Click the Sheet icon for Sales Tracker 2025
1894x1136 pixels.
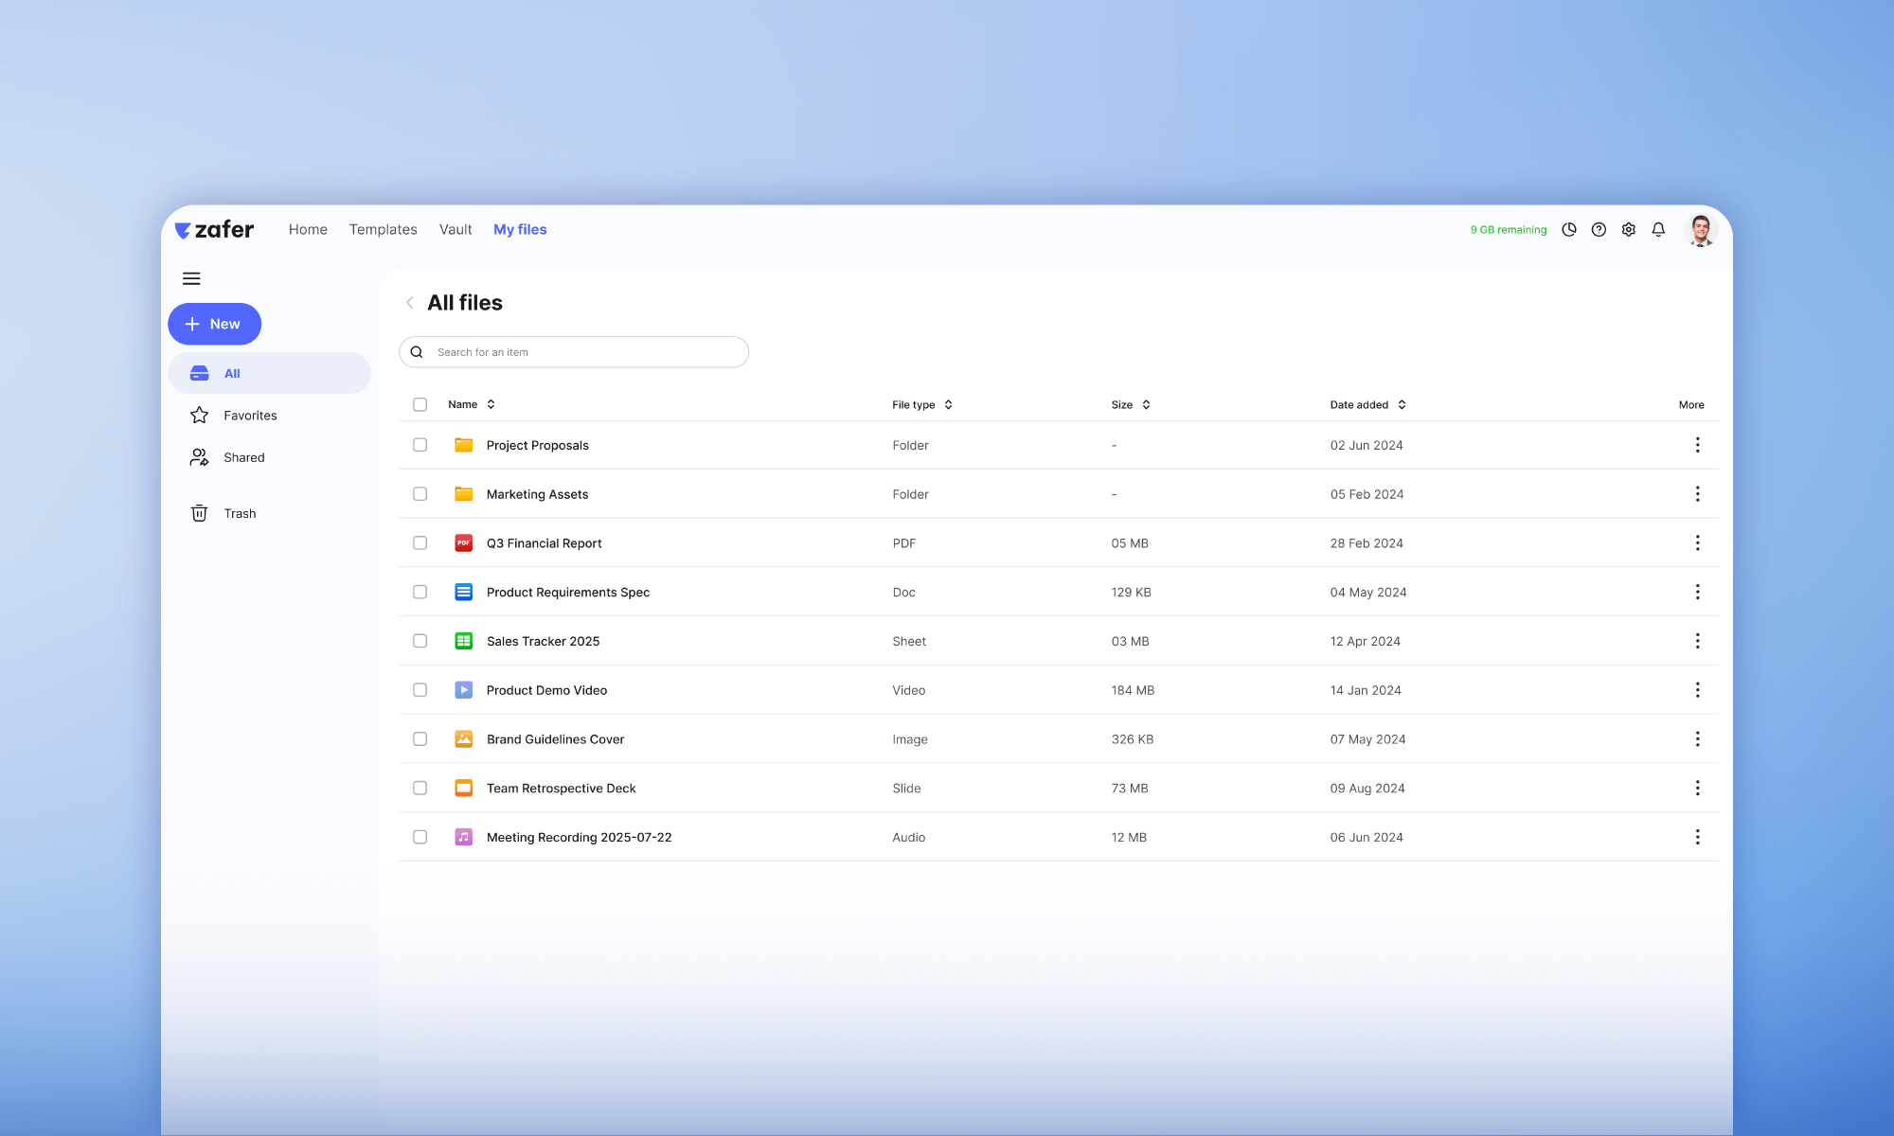(x=463, y=641)
